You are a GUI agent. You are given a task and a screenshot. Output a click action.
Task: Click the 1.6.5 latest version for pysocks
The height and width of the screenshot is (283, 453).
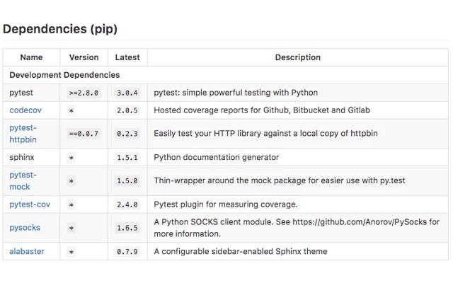(x=127, y=228)
